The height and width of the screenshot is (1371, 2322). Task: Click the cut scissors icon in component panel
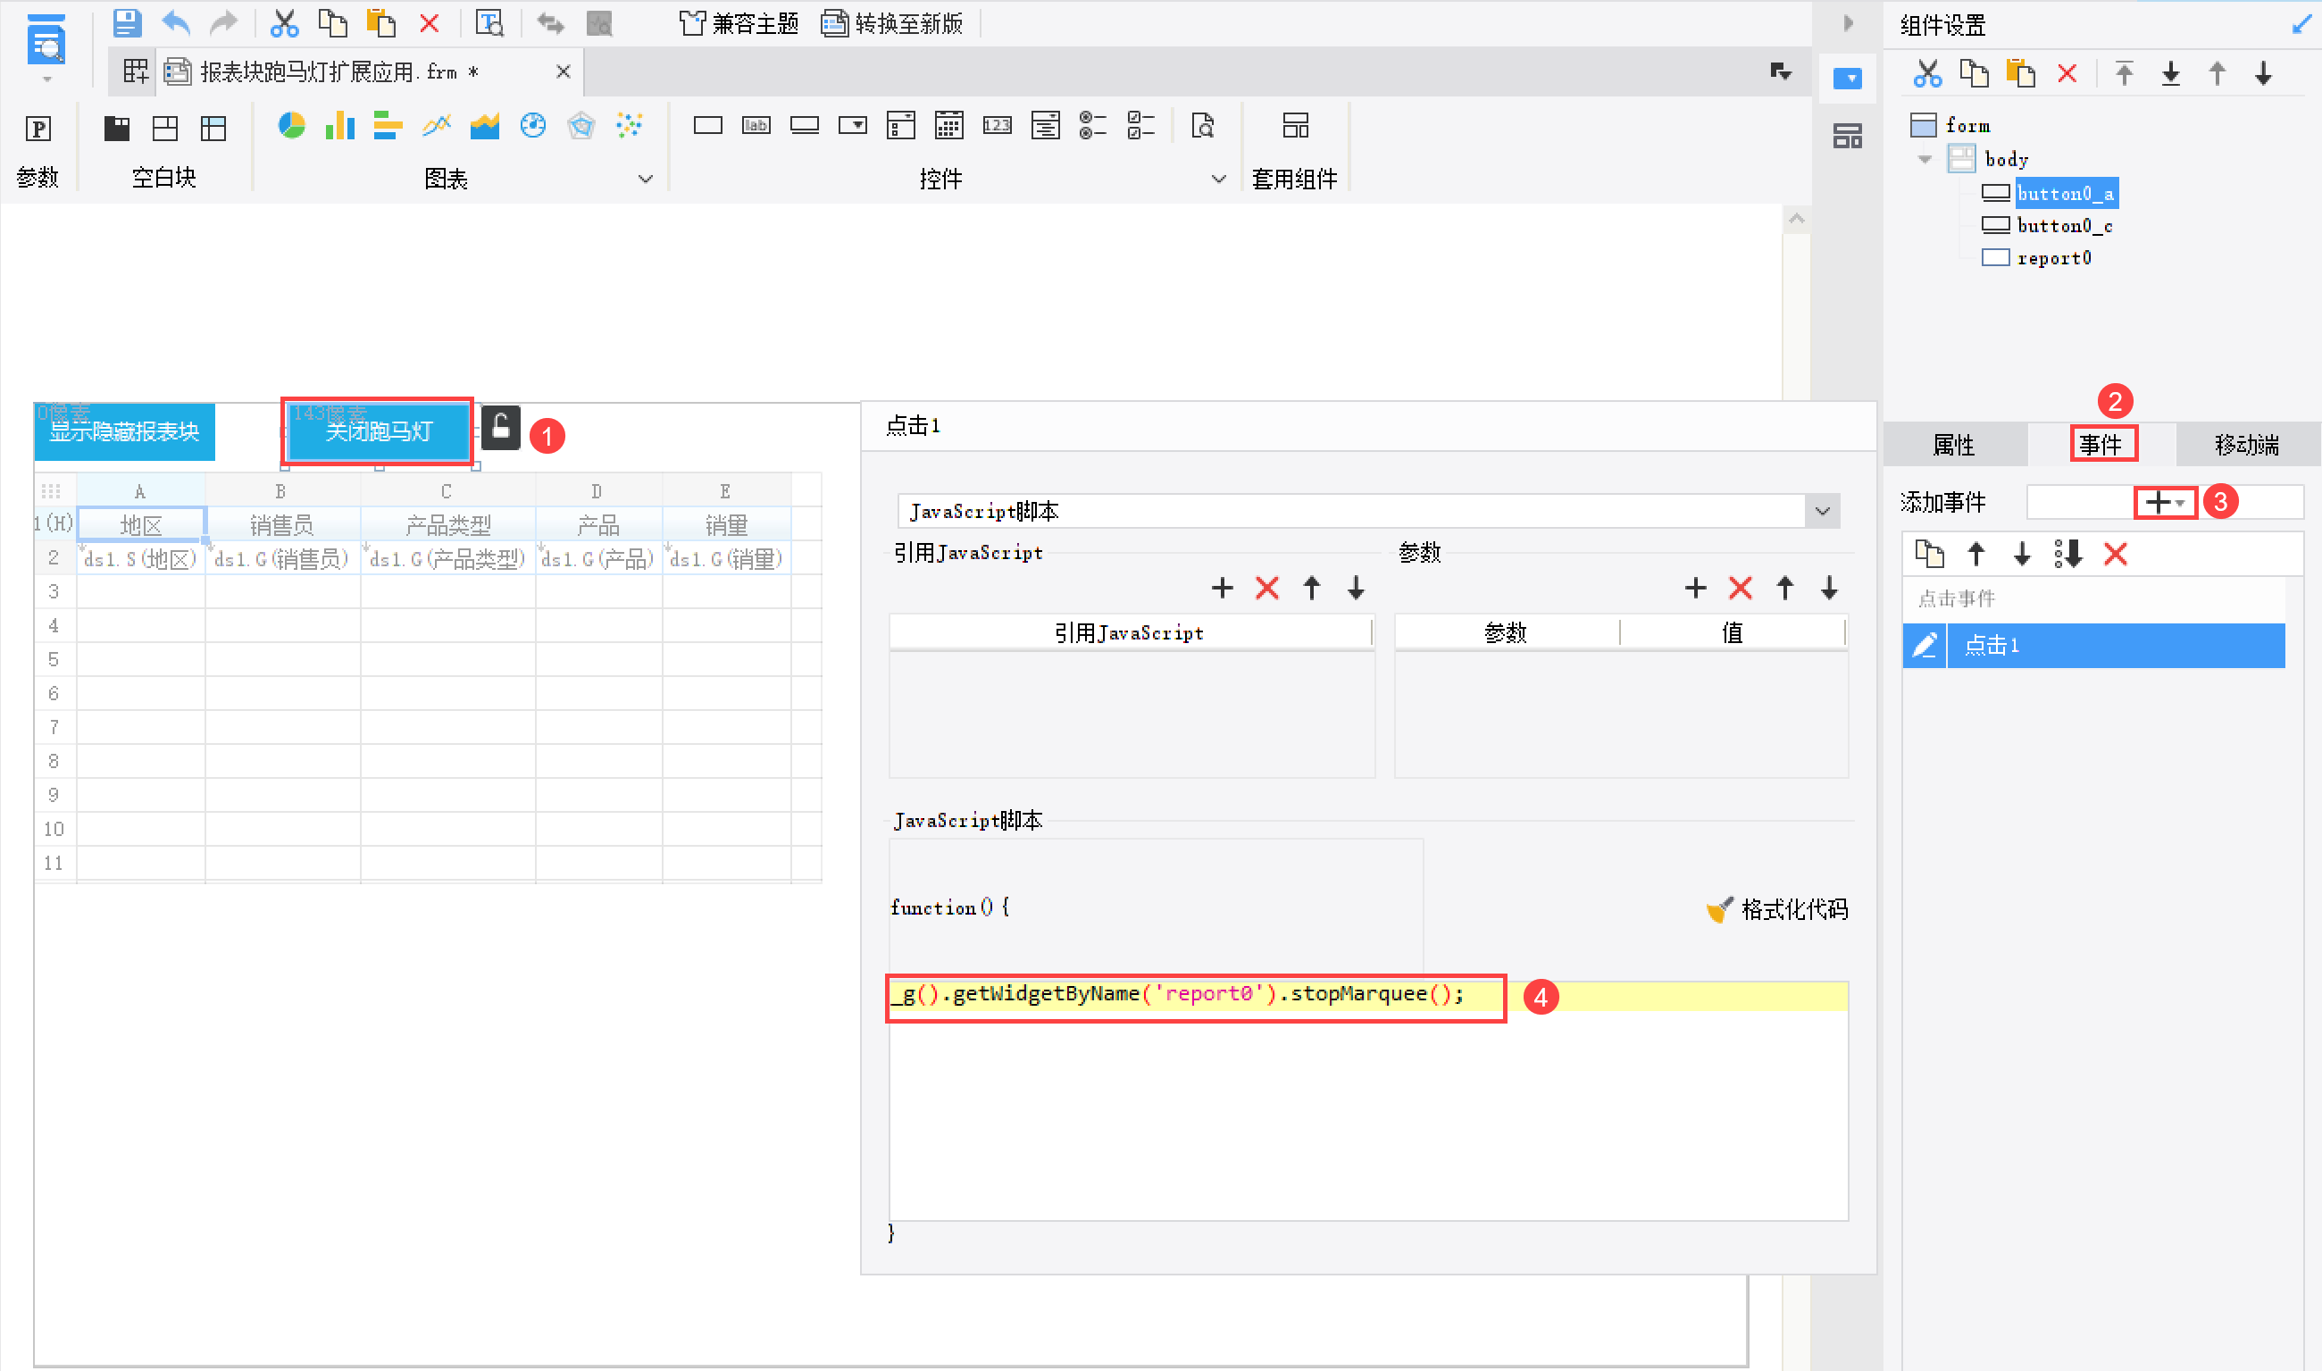pos(1927,73)
